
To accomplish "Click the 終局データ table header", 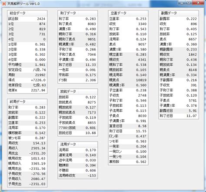I will point(27,102).
